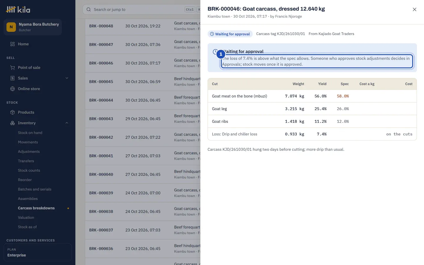
Task: Open Stock on hand page
Action: tap(30, 133)
